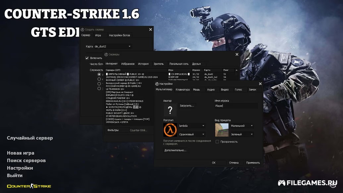Click Выйти in the main menu
This screenshot has width=343, height=193.
tap(15, 175)
